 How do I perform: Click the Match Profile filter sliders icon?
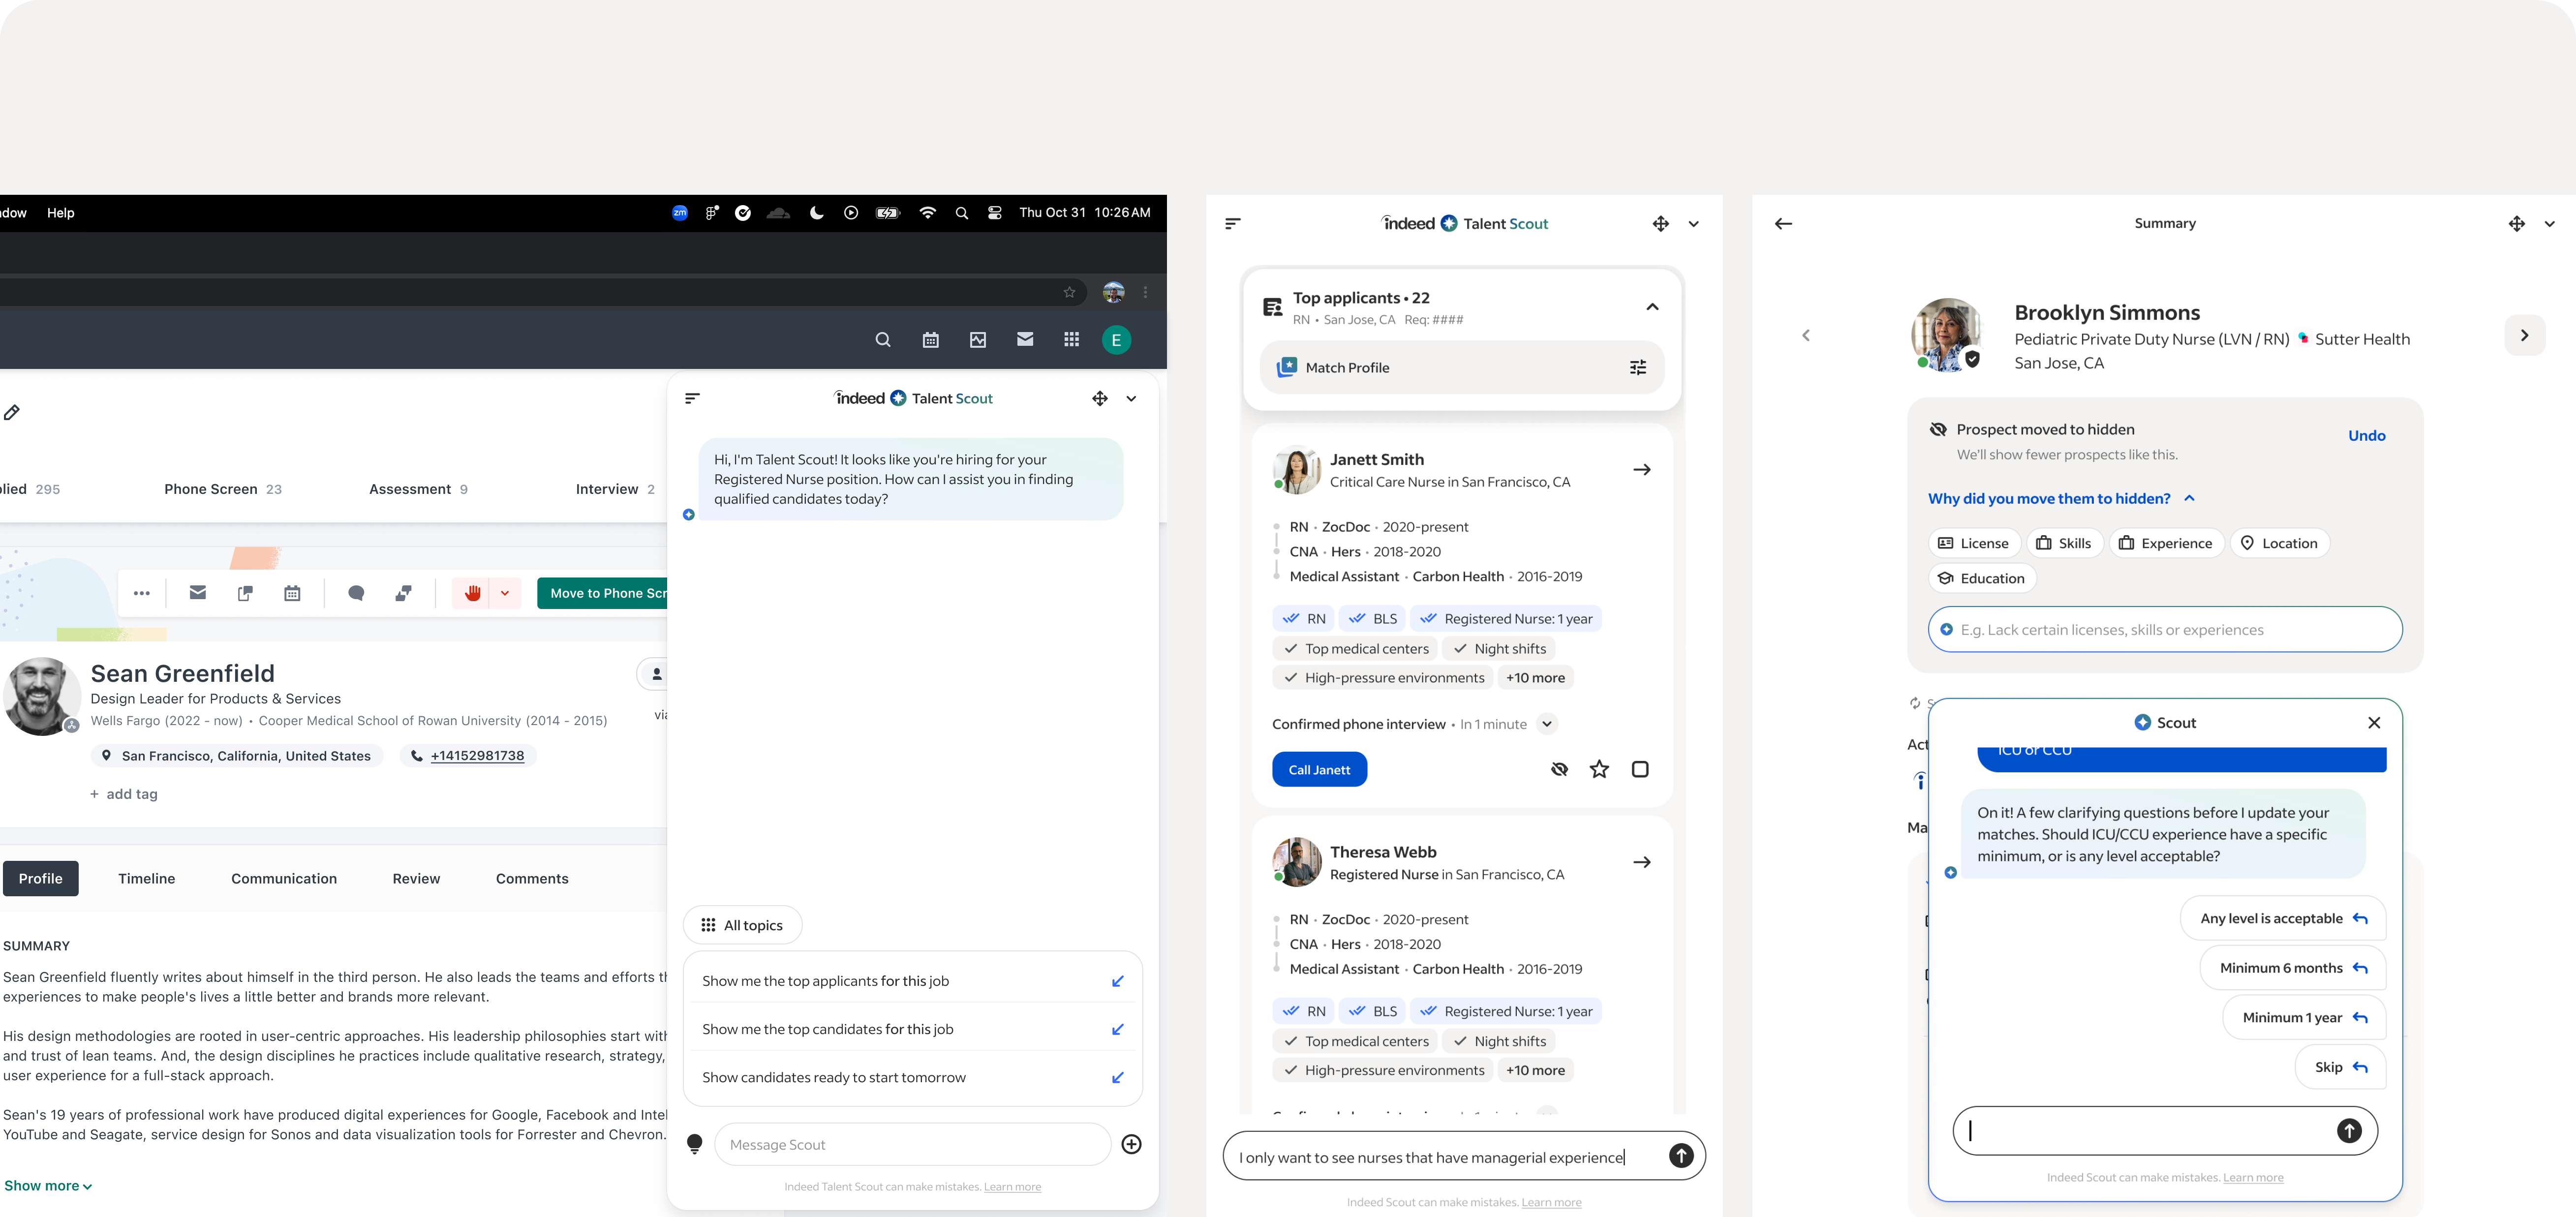1637,368
